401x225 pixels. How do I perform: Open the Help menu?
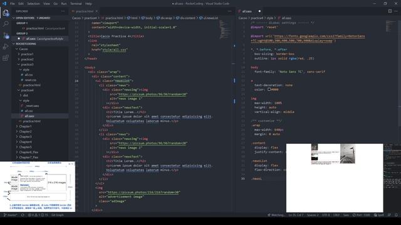pos(88,4)
